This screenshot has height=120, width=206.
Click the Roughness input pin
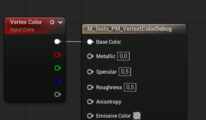pos(90,87)
